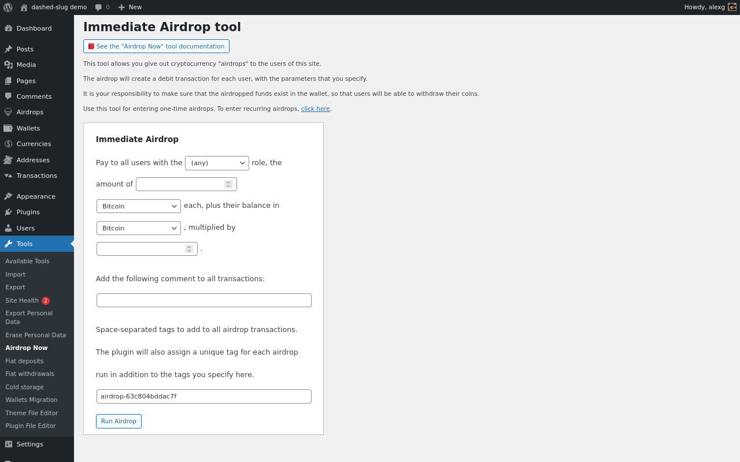Click the alexg user avatar
The width and height of the screenshot is (740, 462).
pyautogui.click(x=732, y=7)
